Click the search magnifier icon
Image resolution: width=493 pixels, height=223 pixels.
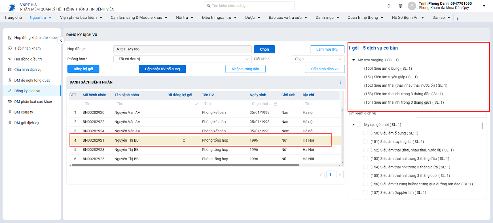(x=209, y=6)
